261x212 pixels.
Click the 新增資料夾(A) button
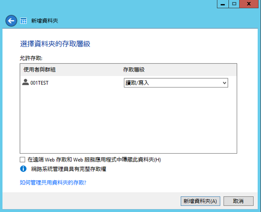click(x=200, y=201)
